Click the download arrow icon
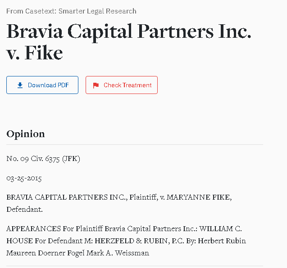 (20, 85)
